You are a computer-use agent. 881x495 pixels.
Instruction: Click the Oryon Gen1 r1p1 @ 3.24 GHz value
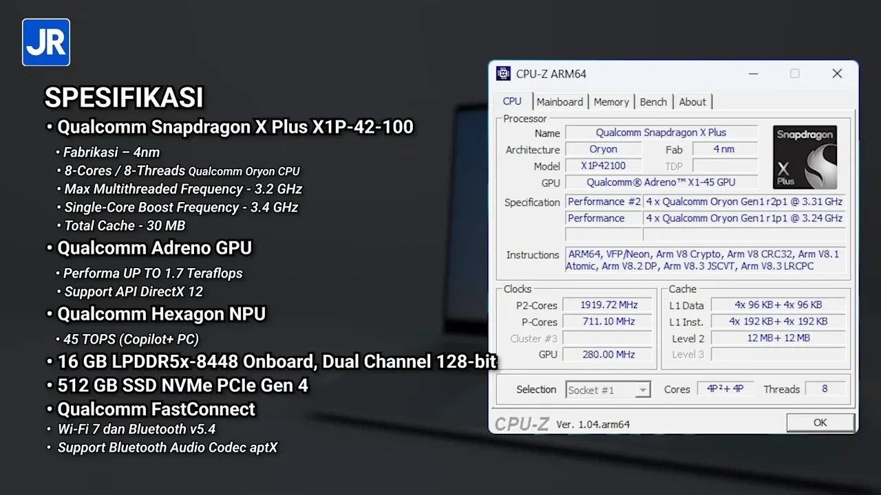pos(744,218)
